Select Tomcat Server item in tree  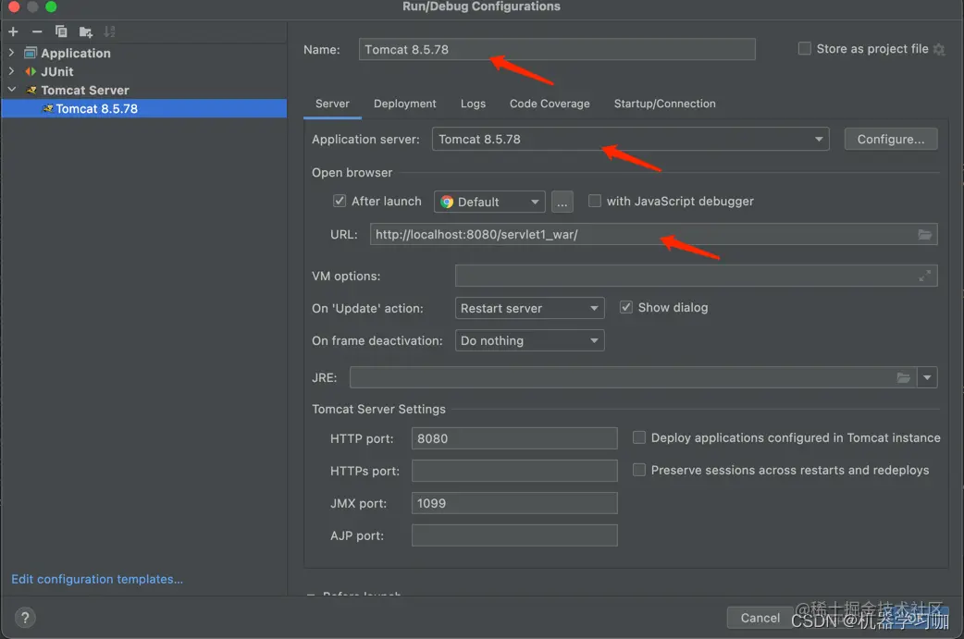(x=85, y=91)
